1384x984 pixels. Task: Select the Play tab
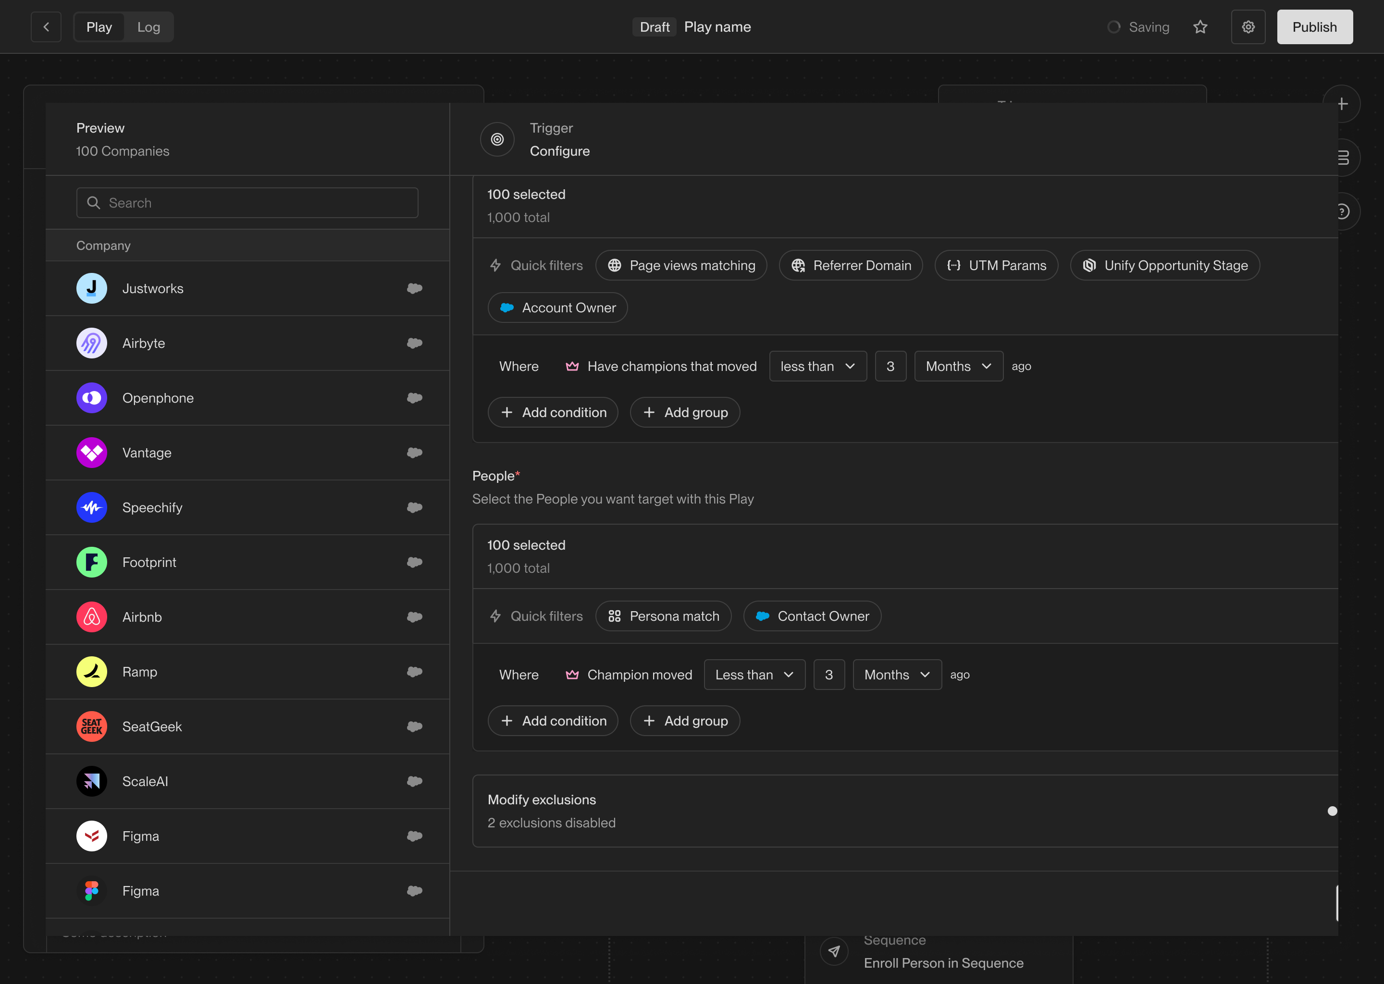tap(99, 26)
